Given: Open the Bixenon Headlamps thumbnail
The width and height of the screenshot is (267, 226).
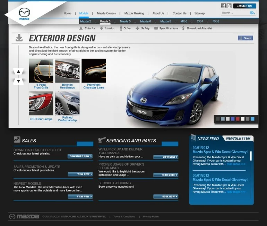Looking at the screenshot, I should point(67,74).
